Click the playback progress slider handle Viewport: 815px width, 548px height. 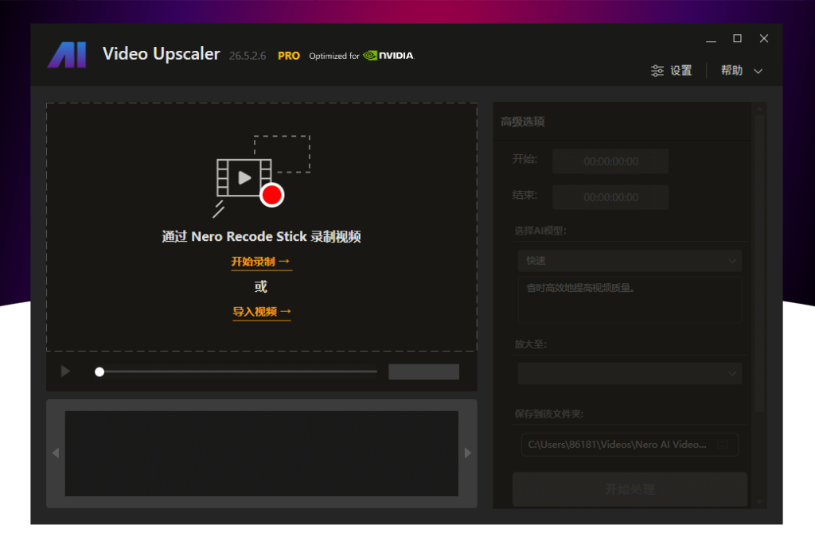(99, 371)
